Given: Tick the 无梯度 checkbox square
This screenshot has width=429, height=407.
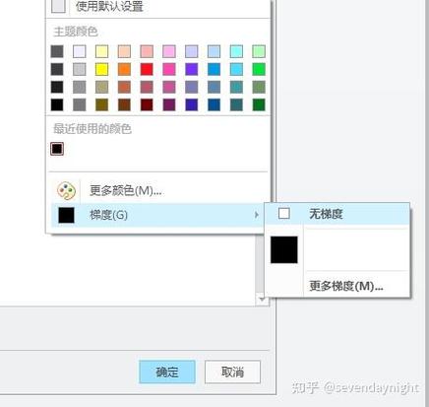Looking at the screenshot, I should click(284, 214).
